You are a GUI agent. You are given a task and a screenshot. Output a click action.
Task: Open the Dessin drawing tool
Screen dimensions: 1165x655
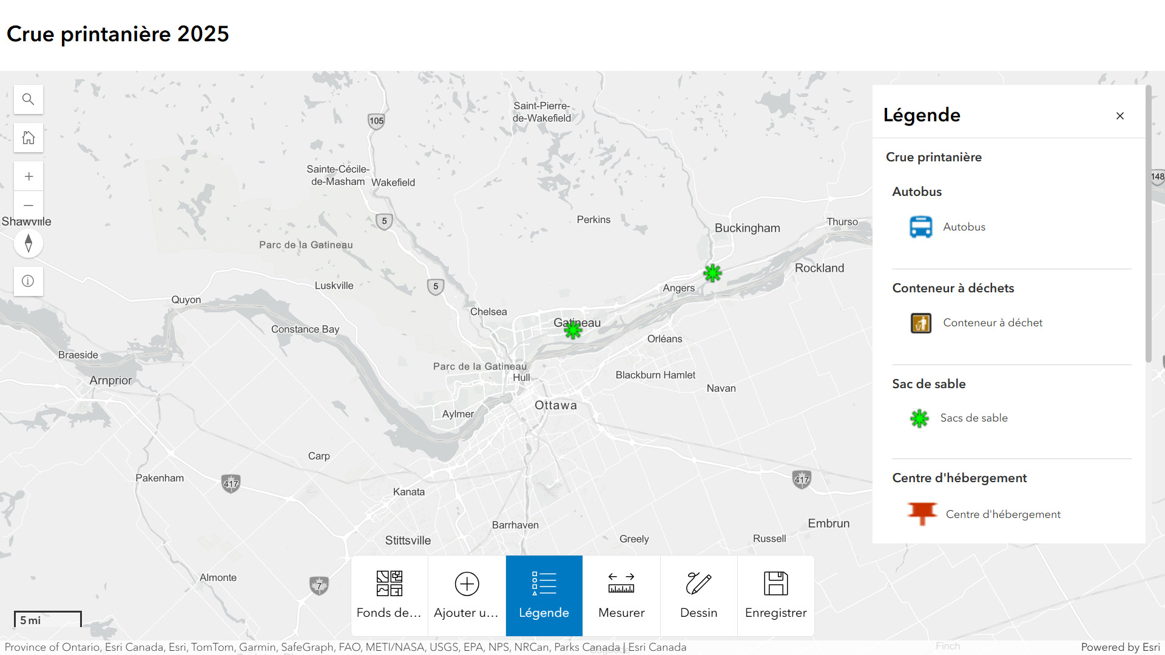698,595
